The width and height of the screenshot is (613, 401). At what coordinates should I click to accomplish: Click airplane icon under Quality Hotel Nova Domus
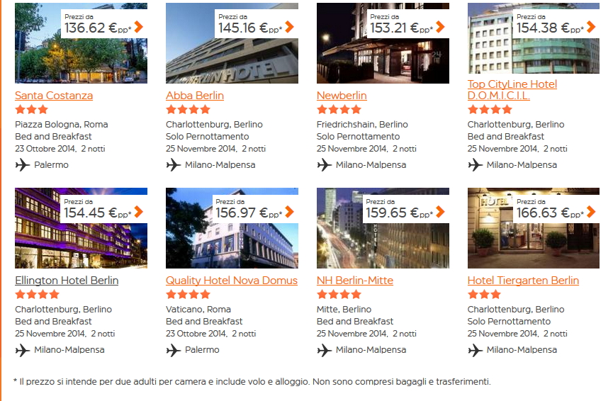coord(174,350)
